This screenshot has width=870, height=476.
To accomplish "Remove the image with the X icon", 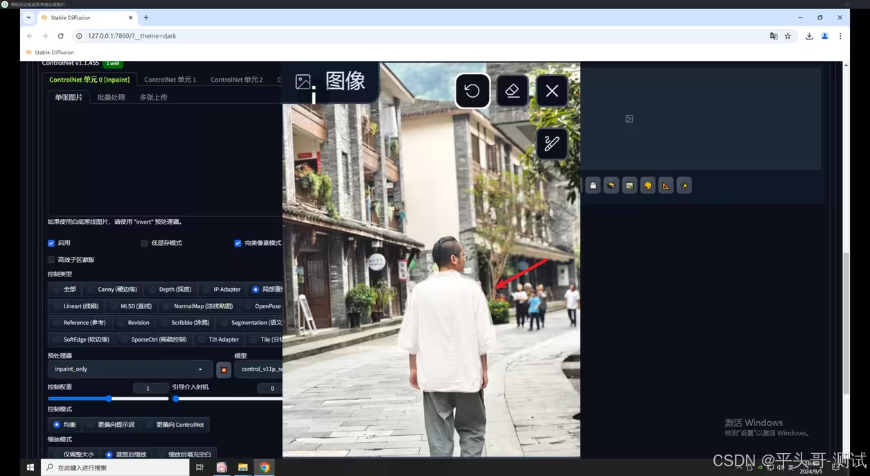I will [552, 91].
